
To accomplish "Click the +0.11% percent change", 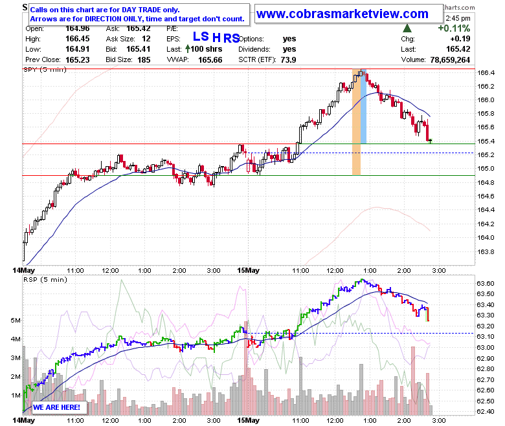I will [454, 28].
